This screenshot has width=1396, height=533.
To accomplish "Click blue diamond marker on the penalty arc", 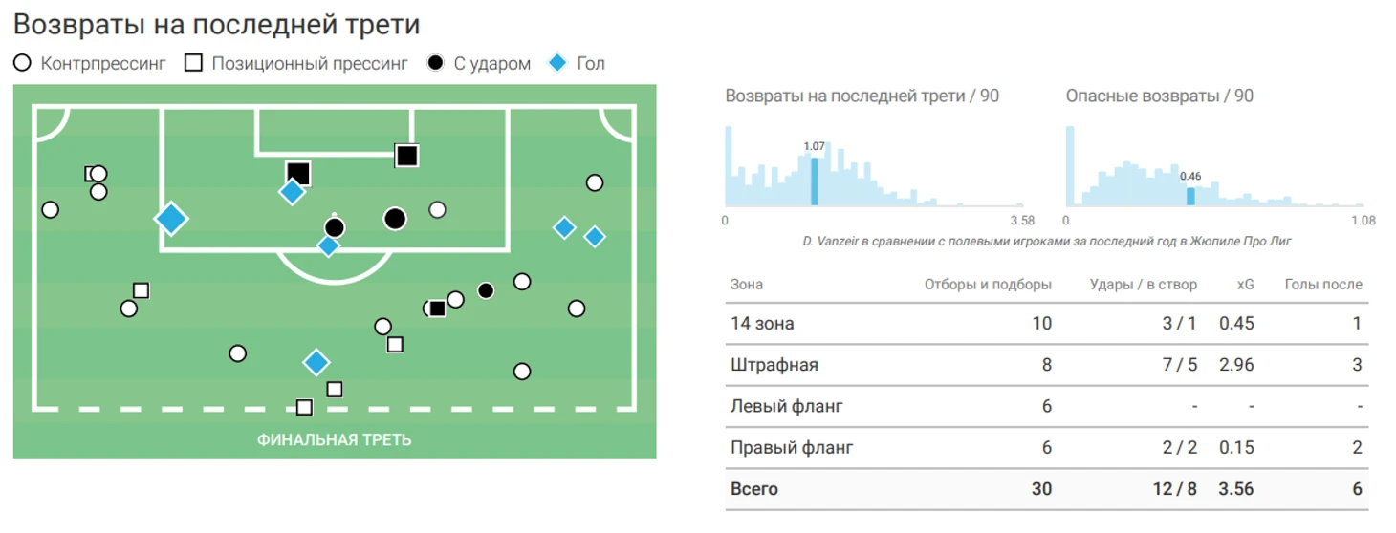I will (328, 245).
